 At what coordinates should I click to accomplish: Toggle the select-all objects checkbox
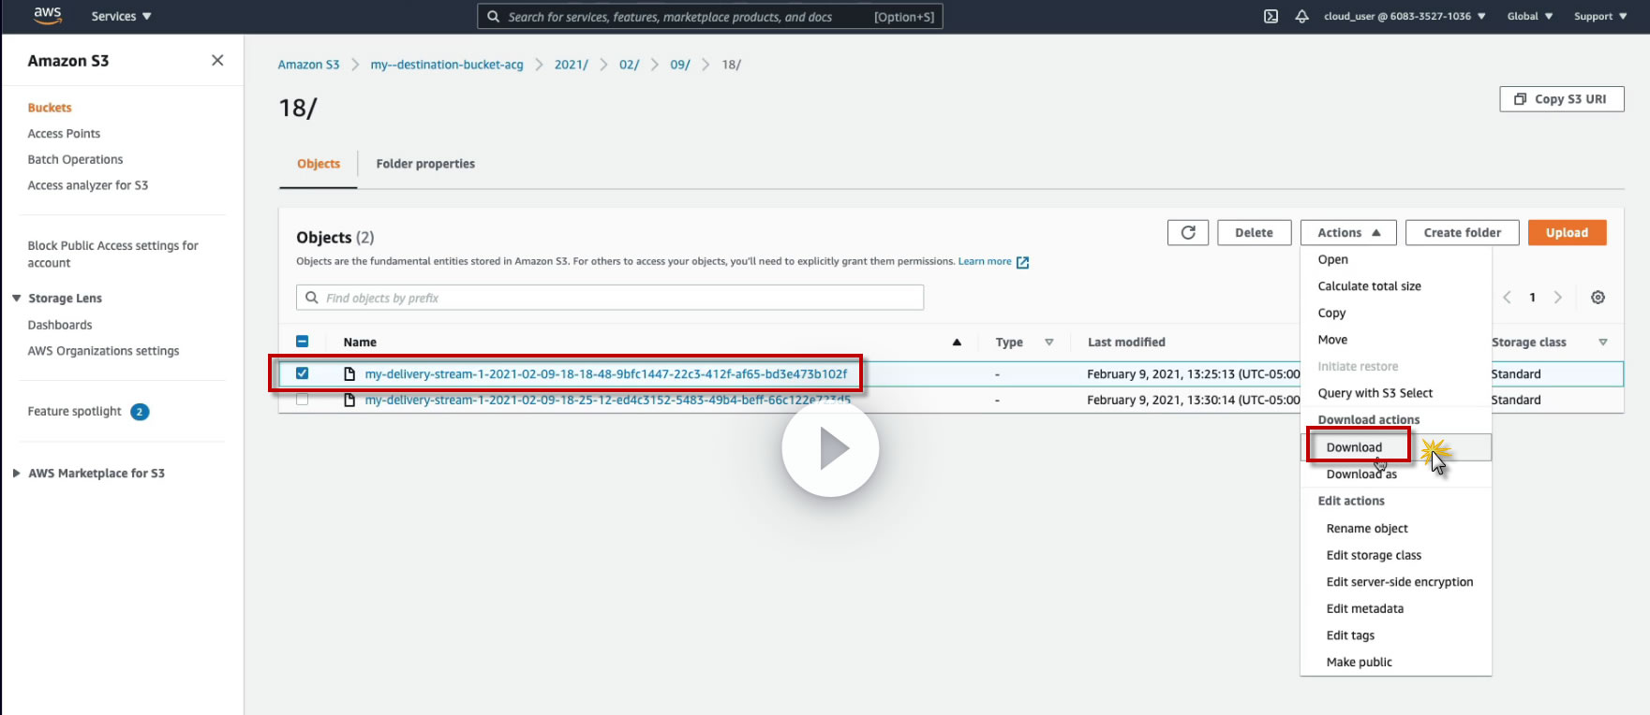point(302,343)
